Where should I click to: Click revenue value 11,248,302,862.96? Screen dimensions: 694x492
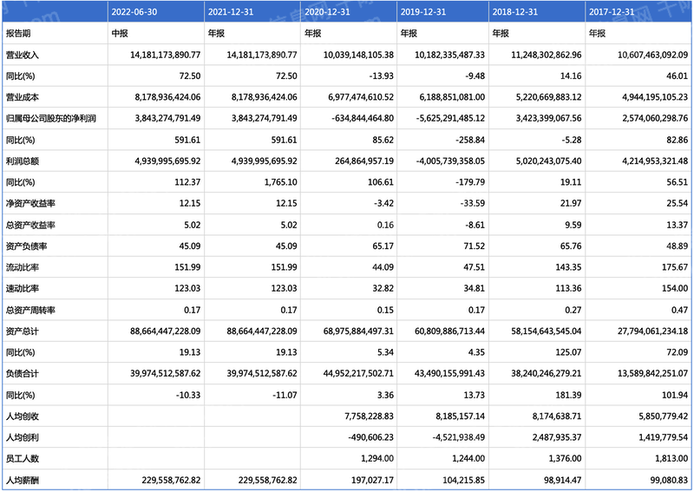pyautogui.click(x=547, y=55)
